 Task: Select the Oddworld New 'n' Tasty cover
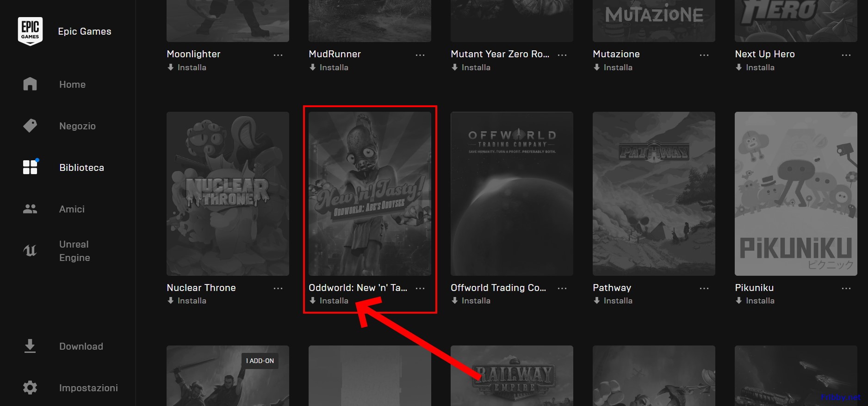tap(370, 194)
